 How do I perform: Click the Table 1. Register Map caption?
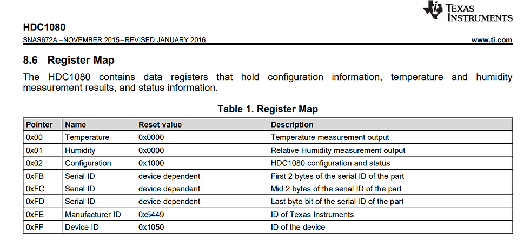(268, 109)
